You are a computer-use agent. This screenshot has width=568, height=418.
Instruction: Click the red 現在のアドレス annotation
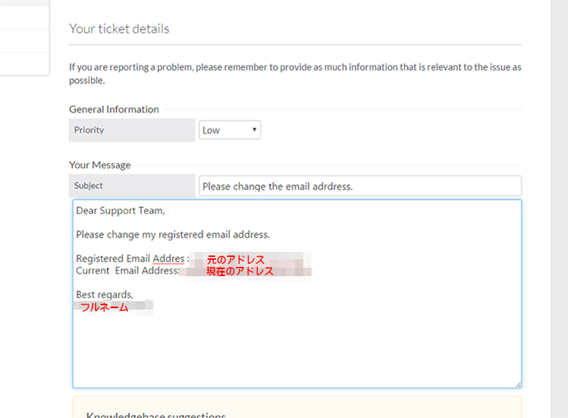tap(240, 271)
